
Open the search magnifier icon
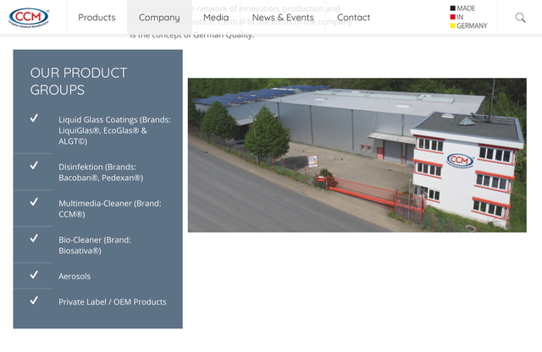coord(520,17)
